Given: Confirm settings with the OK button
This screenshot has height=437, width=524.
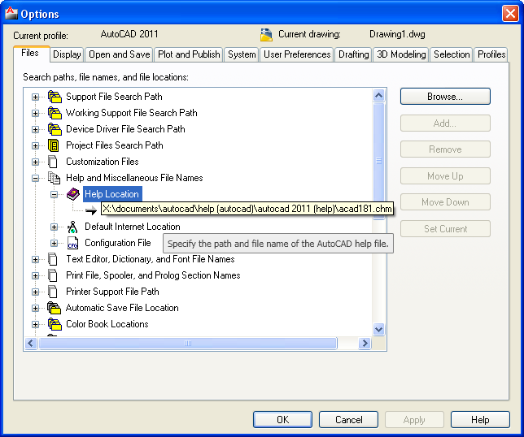Looking at the screenshot, I should pyautogui.click(x=282, y=420).
